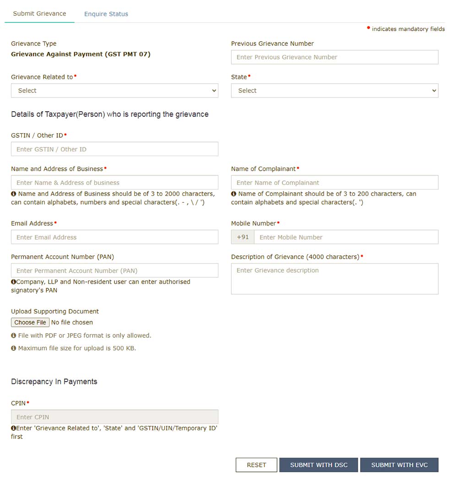458x492 pixels.
Task: Click the Description of Grievance textarea
Action: (x=334, y=279)
